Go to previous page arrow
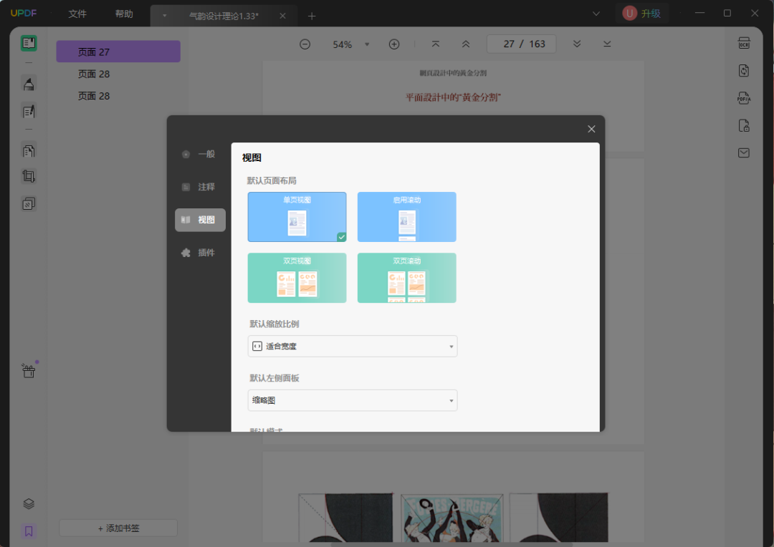 466,44
